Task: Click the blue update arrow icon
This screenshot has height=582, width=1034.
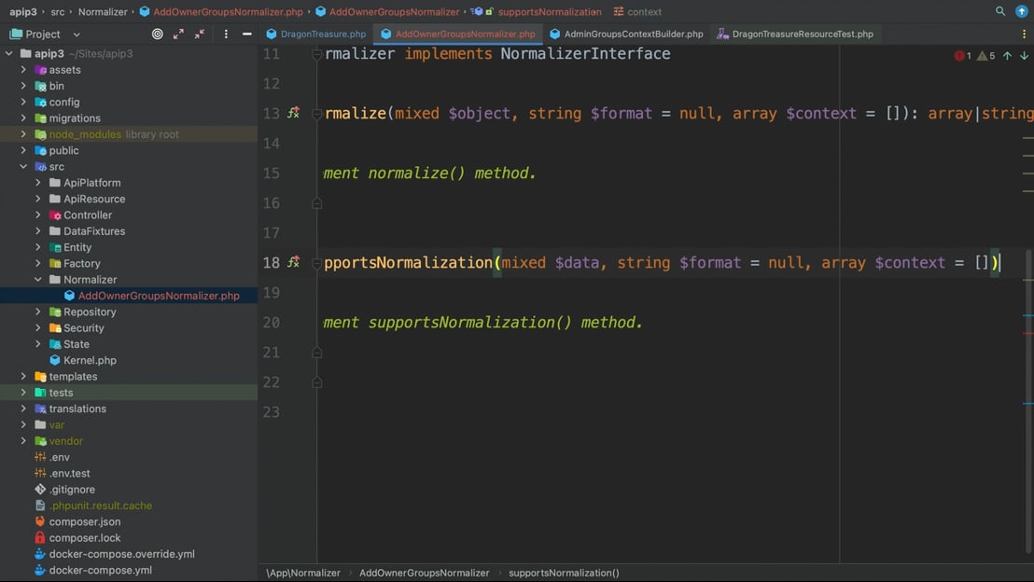Action: [x=1021, y=11]
